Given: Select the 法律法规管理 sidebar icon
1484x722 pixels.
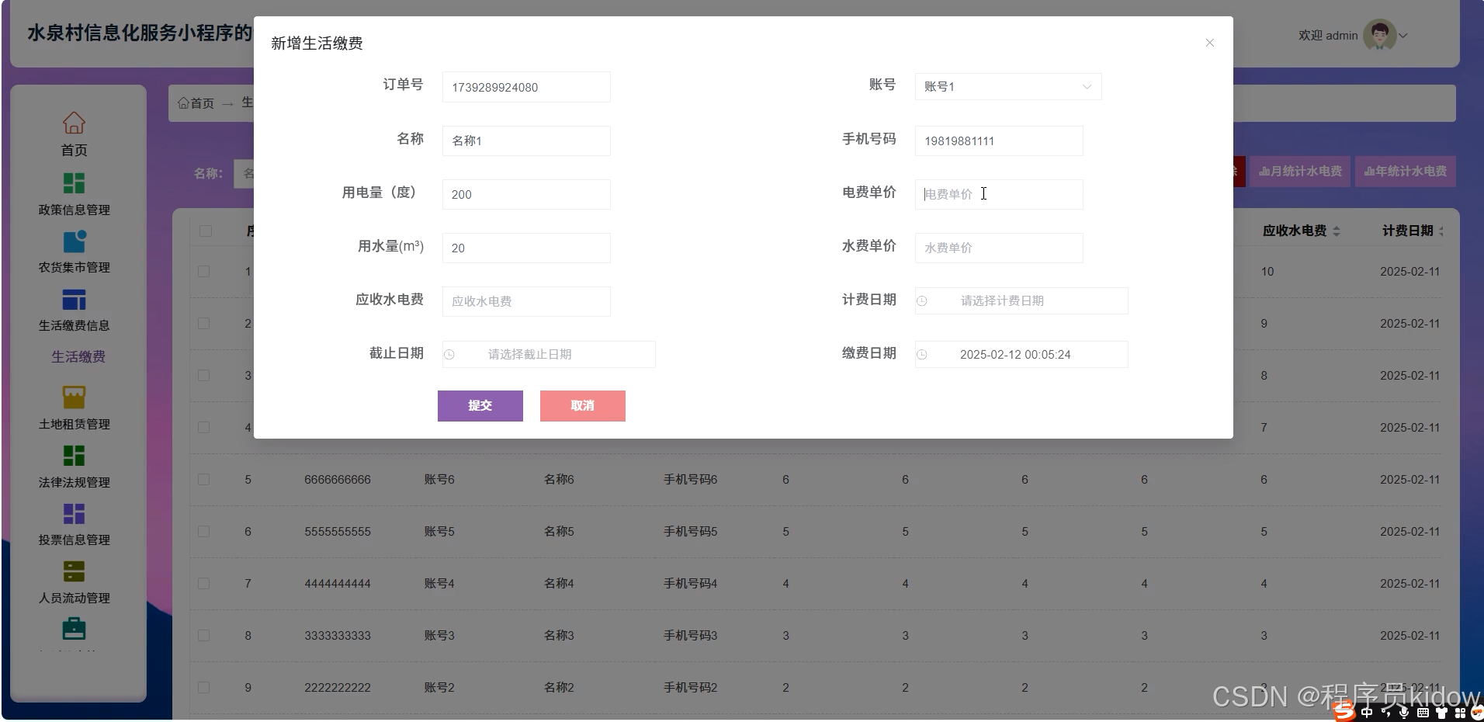Looking at the screenshot, I should pos(74,455).
